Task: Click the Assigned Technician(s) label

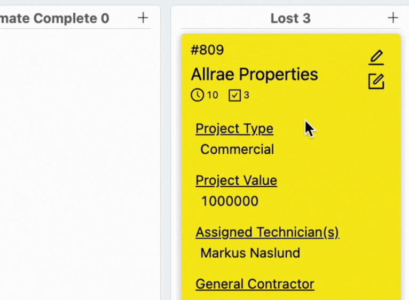Action: tap(268, 232)
